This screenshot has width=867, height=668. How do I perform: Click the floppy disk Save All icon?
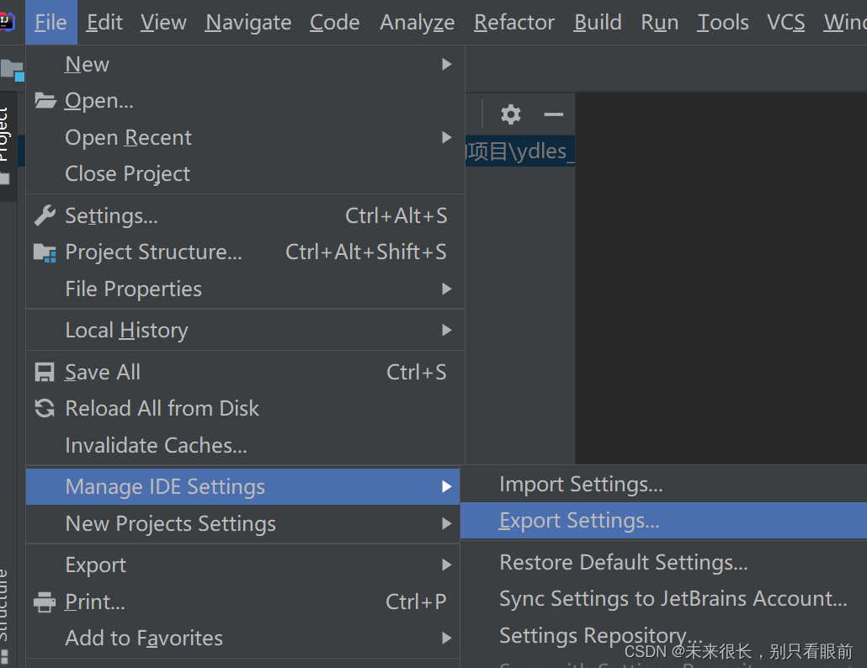45,372
